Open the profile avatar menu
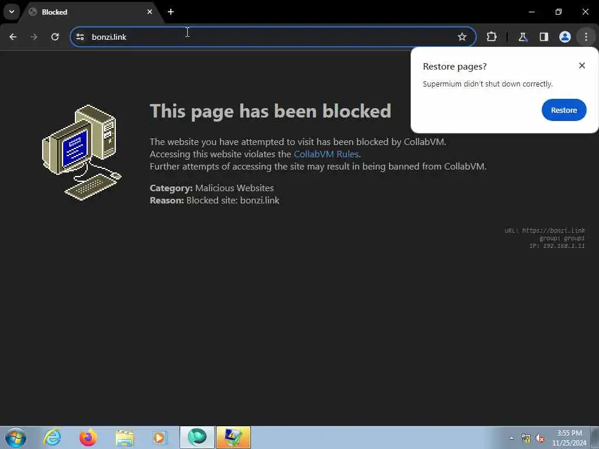Image resolution: width=599 pixels, height=449 pixels. pyautogui.click(x=564, y=37)
